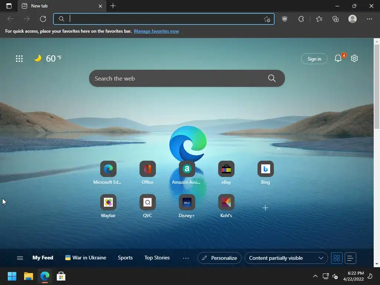Open the Extensions puzzle icon
The image size is (380, 285).
pos(301,19)
